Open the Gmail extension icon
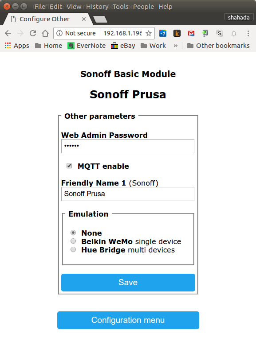Screen dimensions: 256x357 (191, 34)
